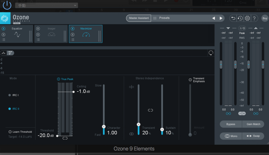Image resolution: width=269 pixels, height=155 pixels.
Task: Click the RMS meter label
Action: pos(242,38)
